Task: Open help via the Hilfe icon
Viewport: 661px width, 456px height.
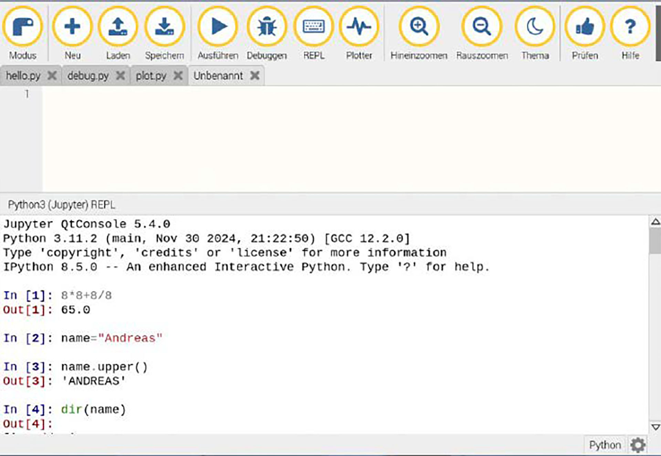Action: [x=630, y=26]
